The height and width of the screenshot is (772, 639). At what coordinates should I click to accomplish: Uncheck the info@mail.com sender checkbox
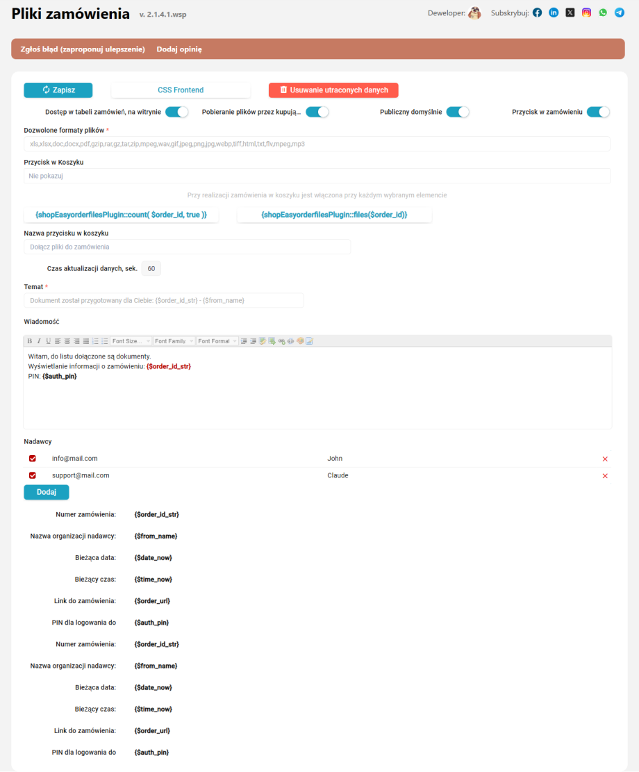(33, 459)
